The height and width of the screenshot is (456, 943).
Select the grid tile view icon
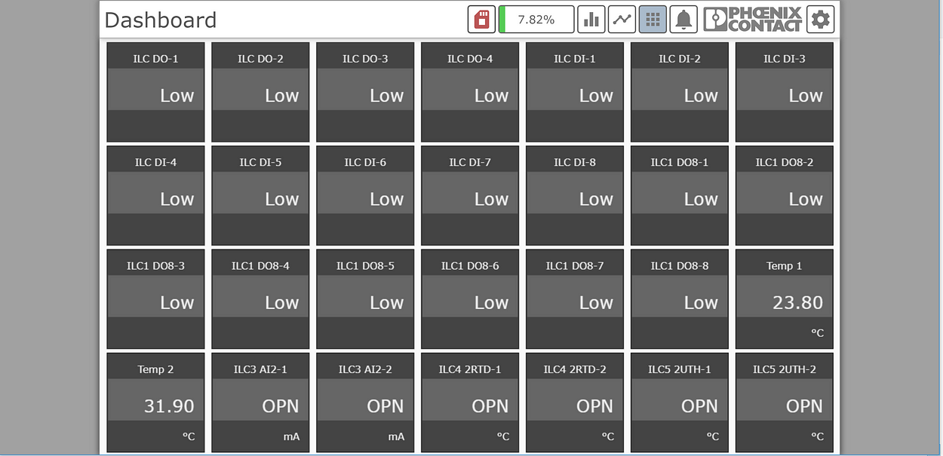[653, 20]
